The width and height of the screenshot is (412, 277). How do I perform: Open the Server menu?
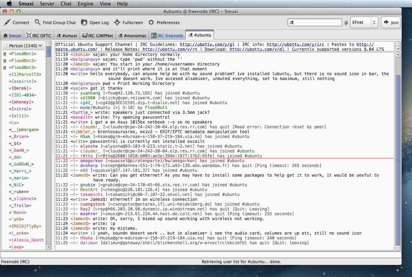click(x=47, y=4)
